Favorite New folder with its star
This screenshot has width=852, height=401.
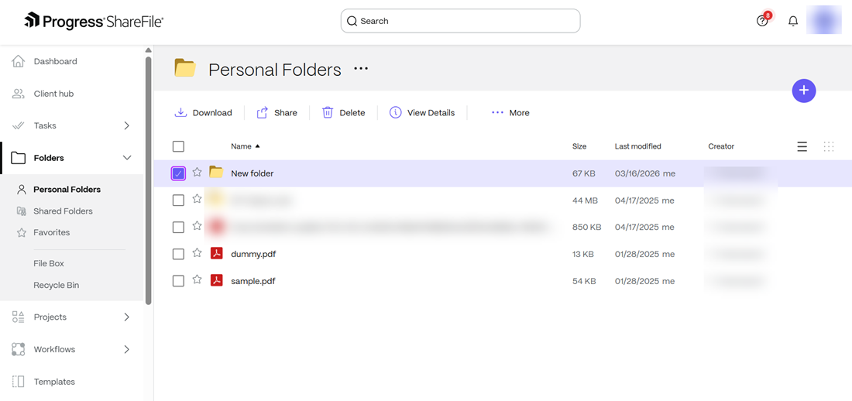(x=197, y=172)
